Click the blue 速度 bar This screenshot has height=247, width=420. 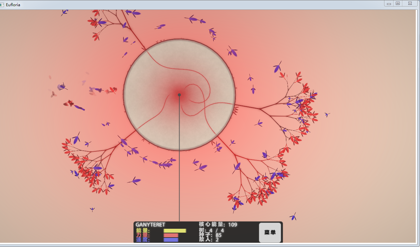171,240
